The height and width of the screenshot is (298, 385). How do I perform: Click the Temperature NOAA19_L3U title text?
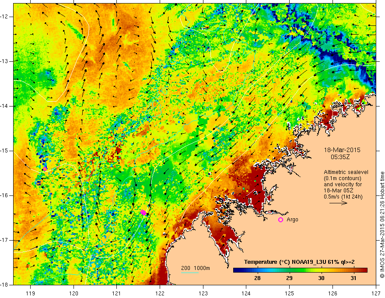[x=299, y=262]
